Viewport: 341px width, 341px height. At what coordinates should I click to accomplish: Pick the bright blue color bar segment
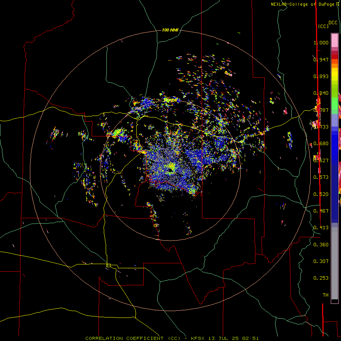click(x=335, y=146)
